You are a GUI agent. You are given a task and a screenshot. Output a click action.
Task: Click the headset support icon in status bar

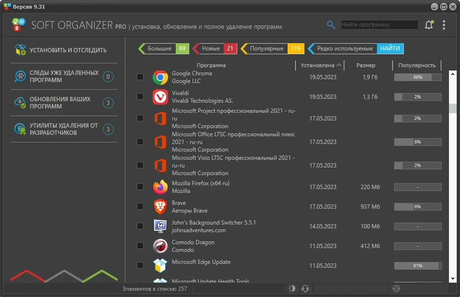[x=305, y=289]
